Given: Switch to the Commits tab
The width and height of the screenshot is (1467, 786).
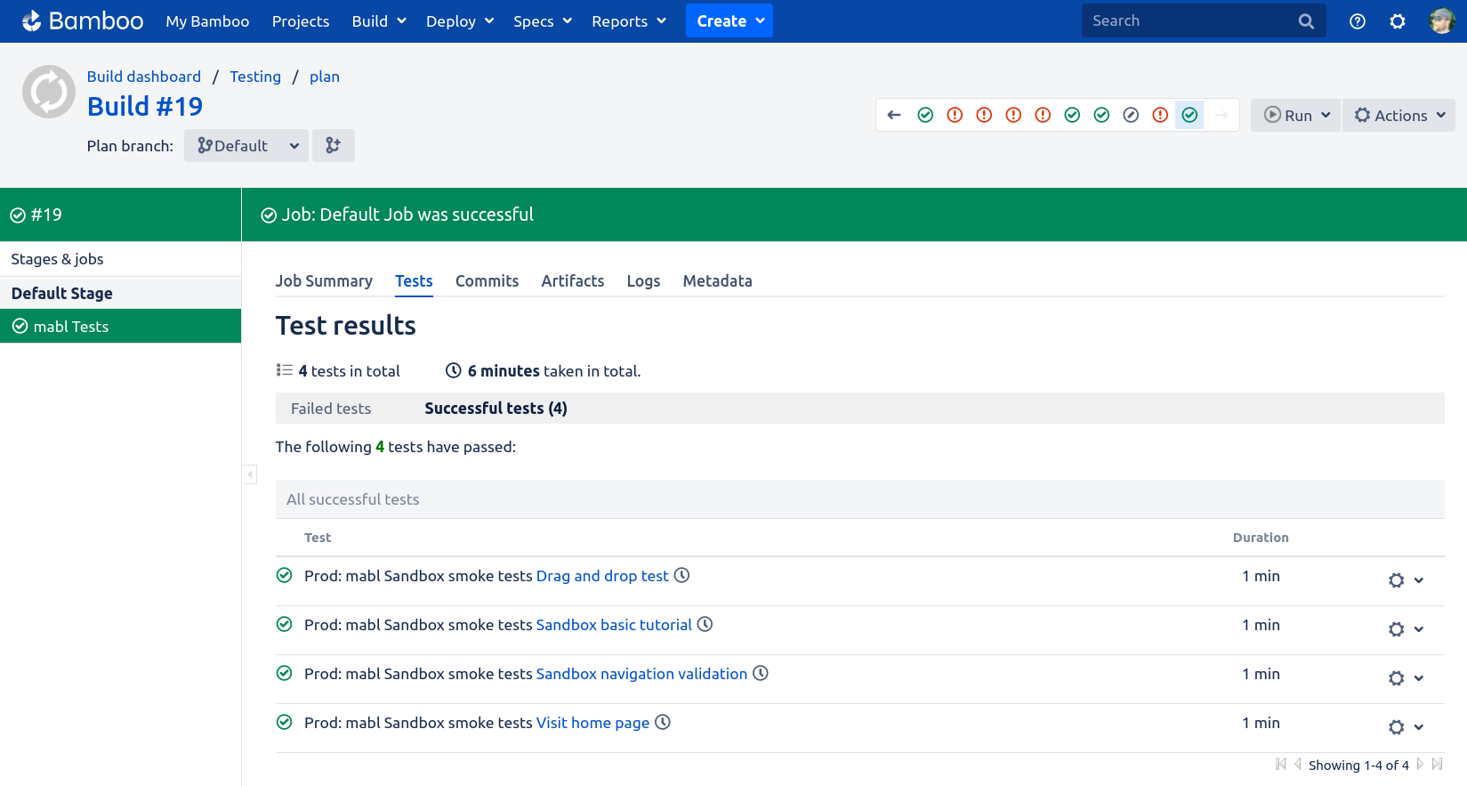Looking at the screenshot, I should 487,281.
